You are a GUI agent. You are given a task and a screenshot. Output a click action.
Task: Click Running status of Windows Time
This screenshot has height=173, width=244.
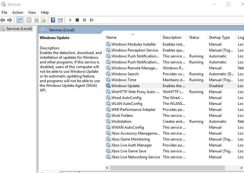pos(196,80)
